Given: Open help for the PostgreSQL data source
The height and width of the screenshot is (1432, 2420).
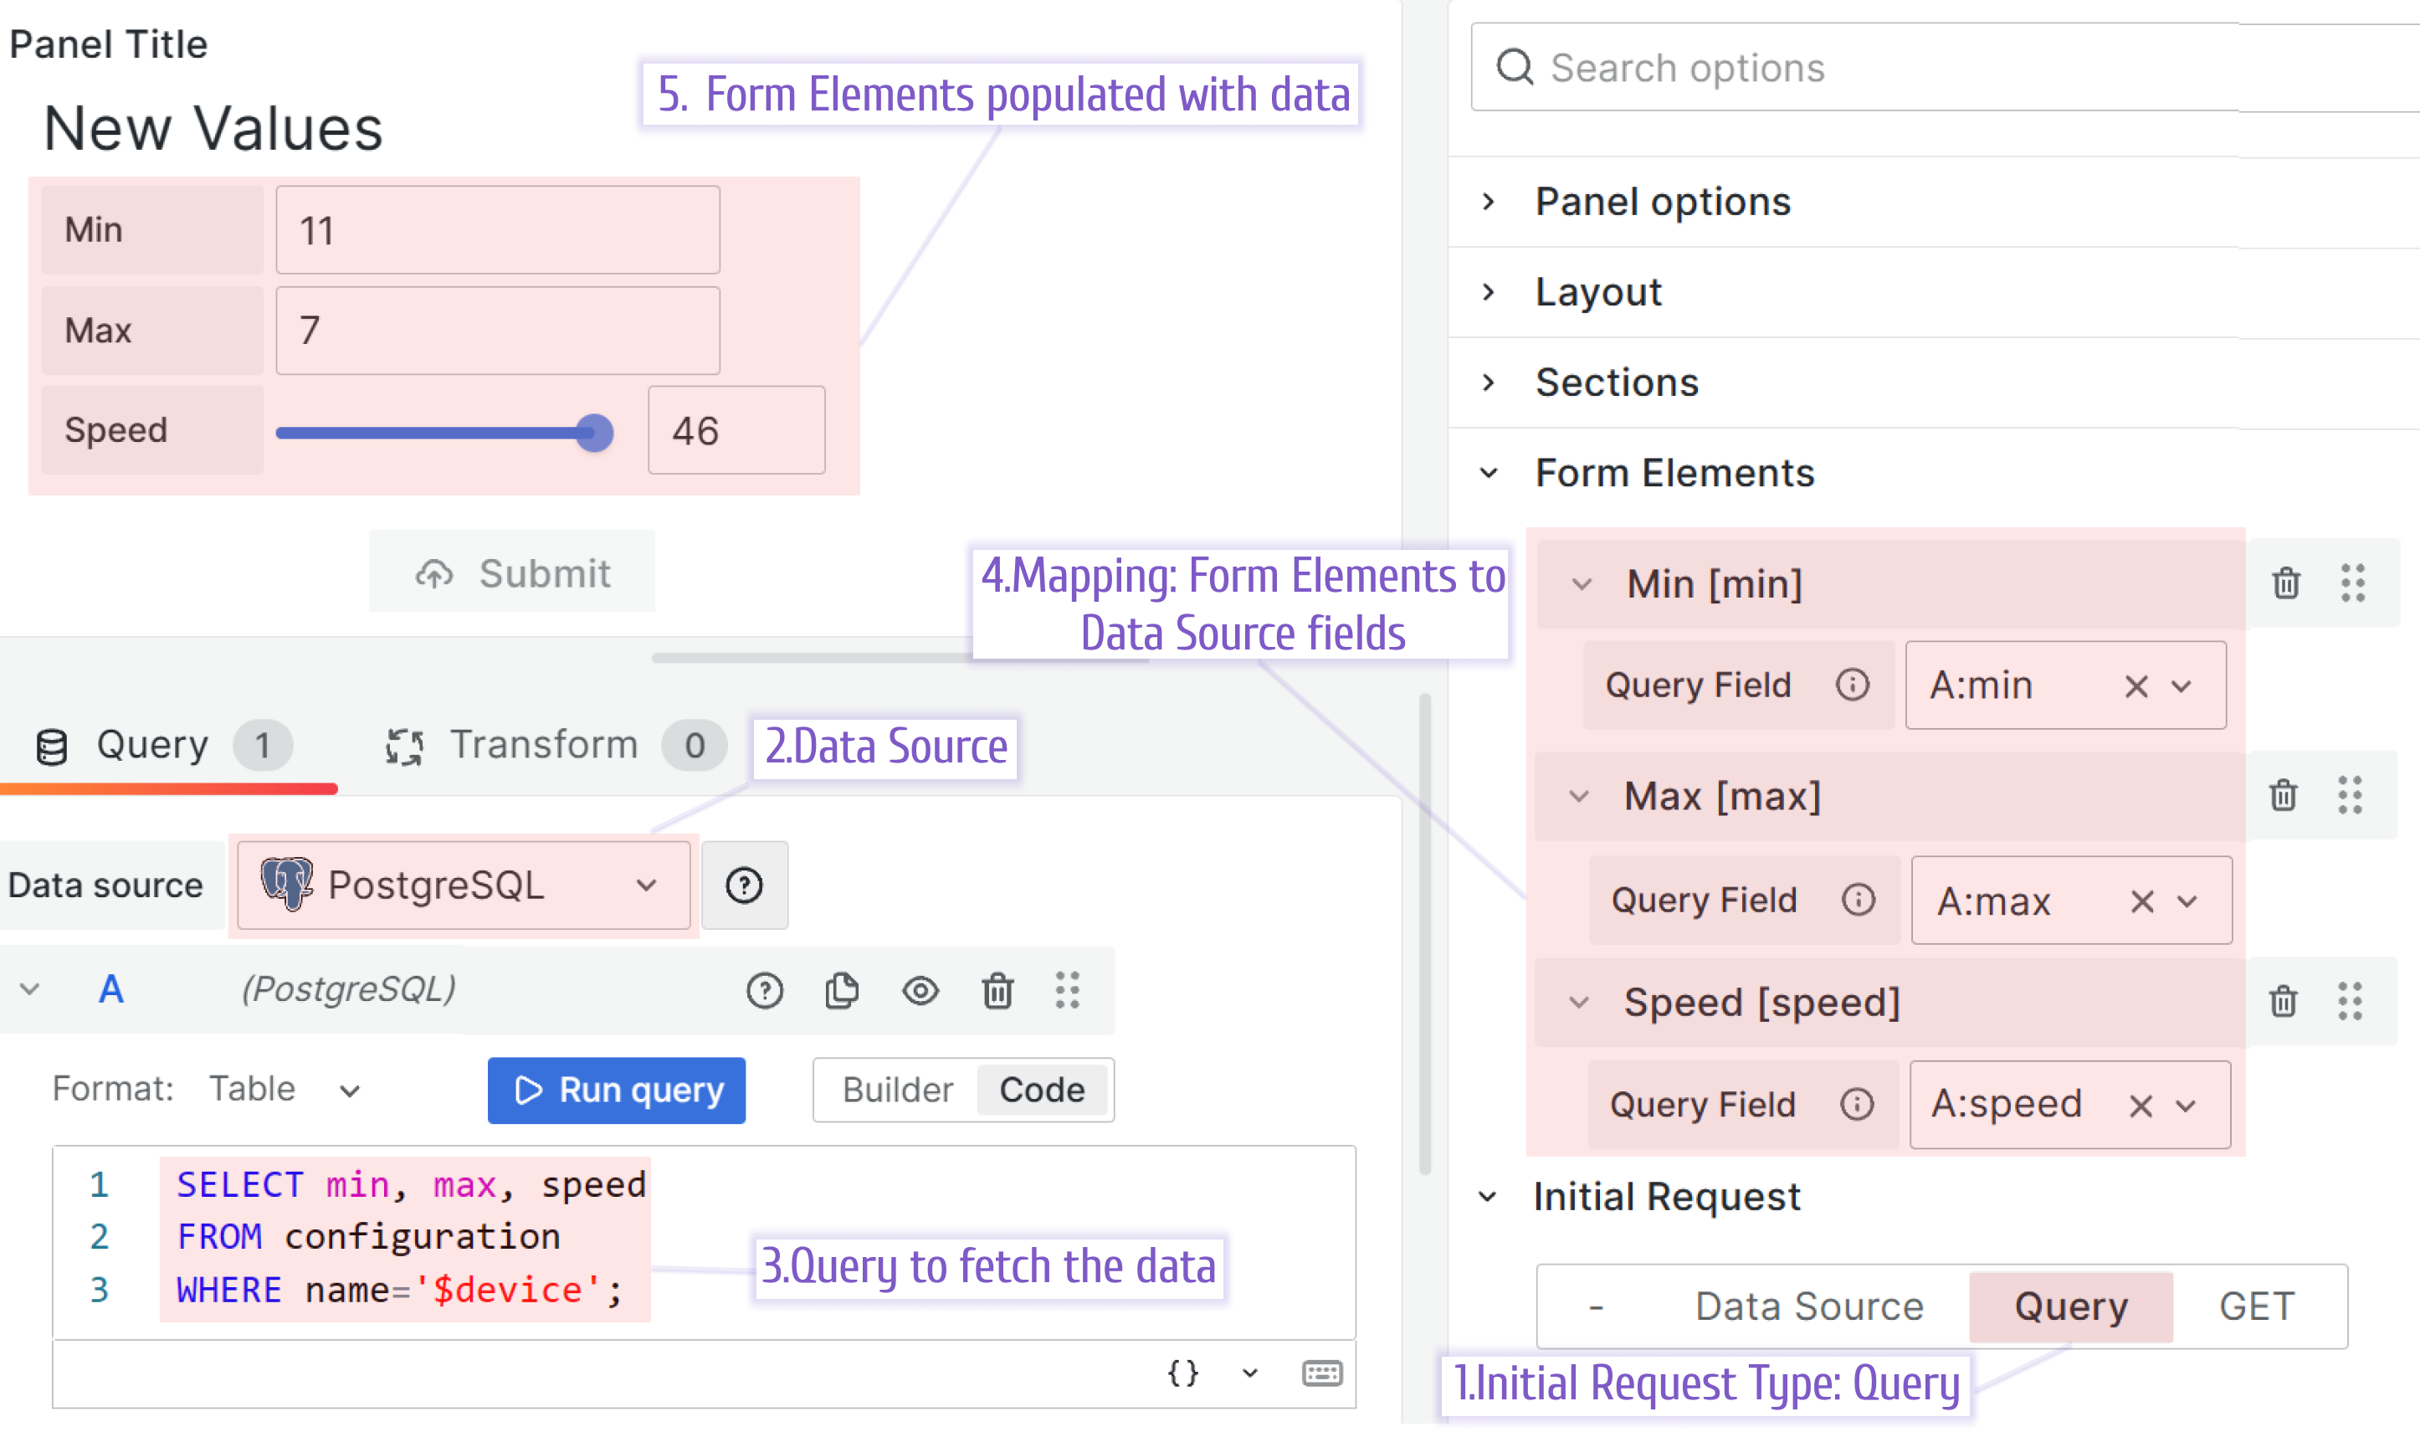Looking at the screenshot, I should [745, 885].
